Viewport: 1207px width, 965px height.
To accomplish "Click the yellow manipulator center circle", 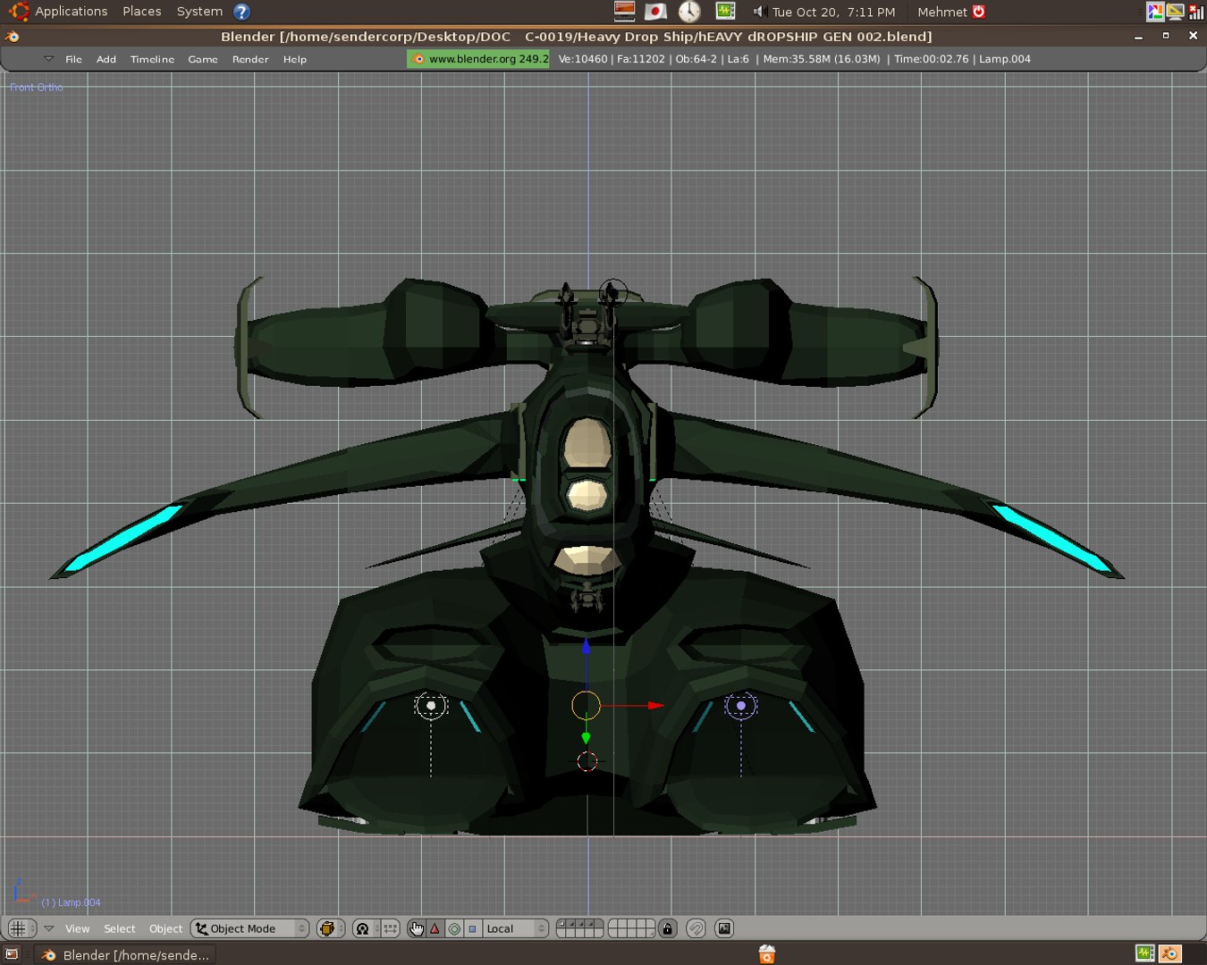I will click(586, 705).
